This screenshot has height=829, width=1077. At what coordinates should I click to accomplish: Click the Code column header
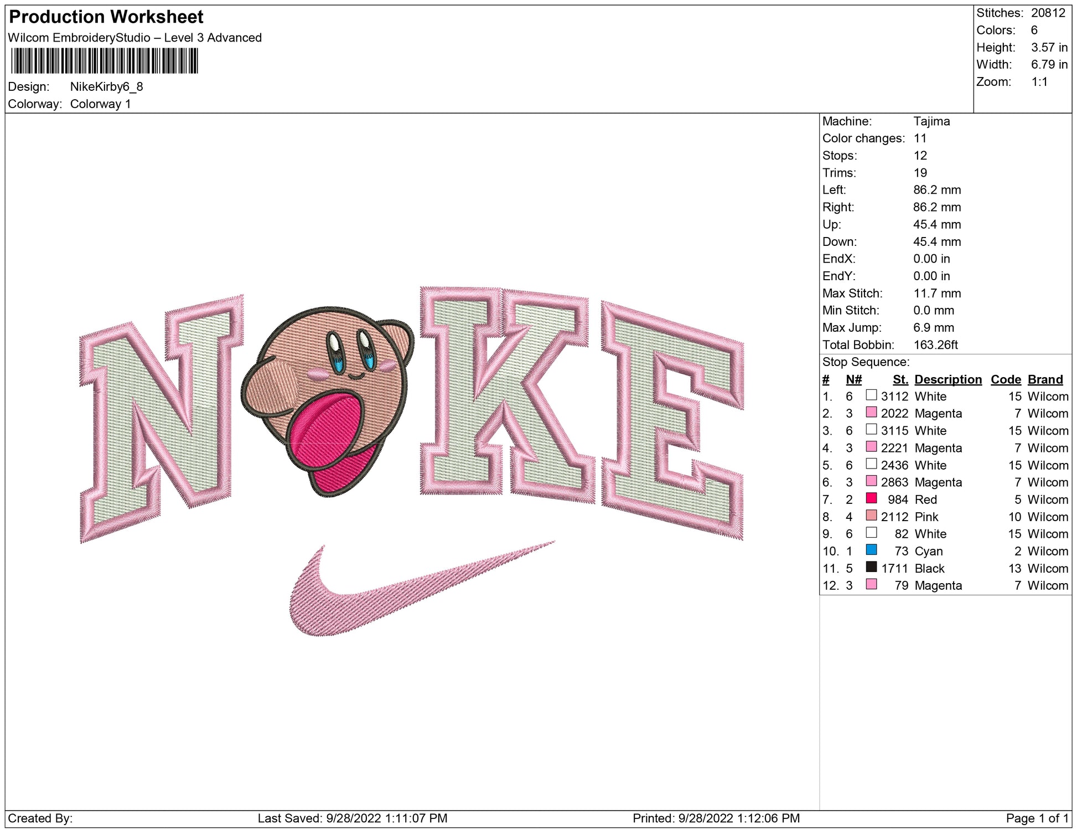pos(1005,379)
